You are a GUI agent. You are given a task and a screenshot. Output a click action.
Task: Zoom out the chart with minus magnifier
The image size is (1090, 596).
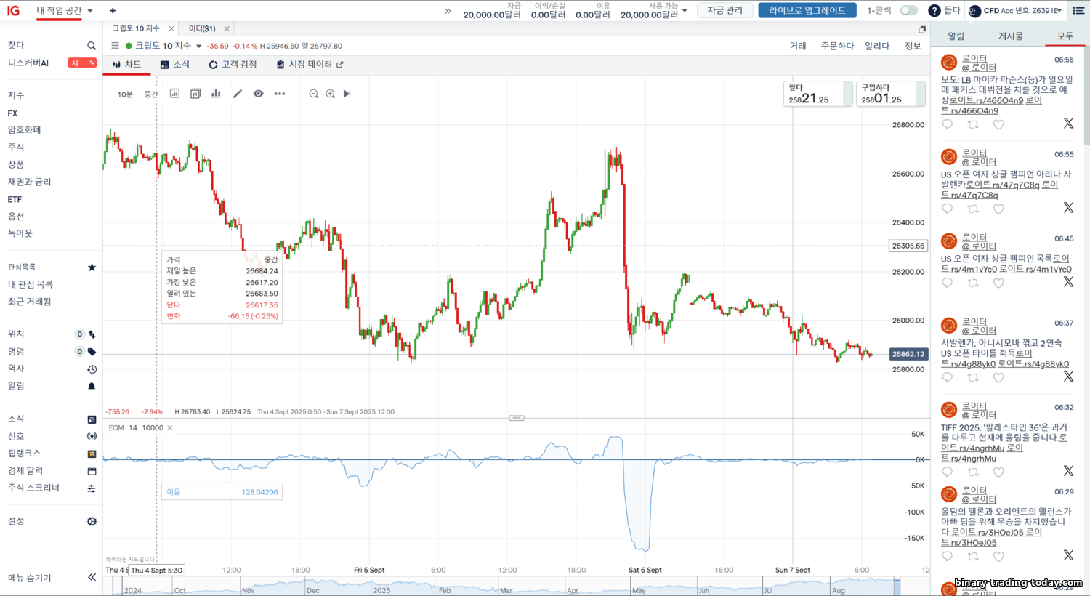314,94
